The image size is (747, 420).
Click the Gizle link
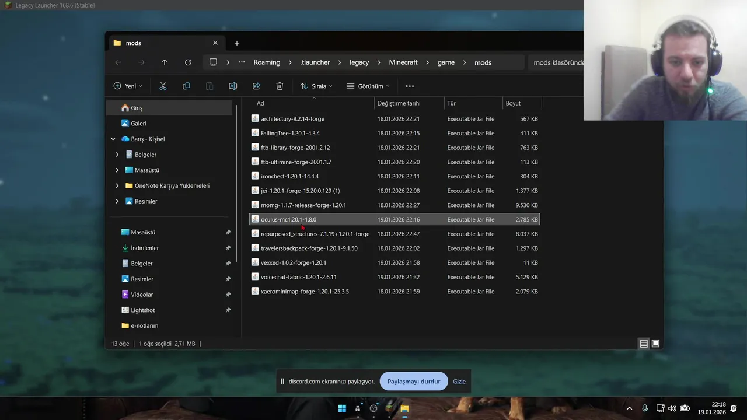coord(459,381)
